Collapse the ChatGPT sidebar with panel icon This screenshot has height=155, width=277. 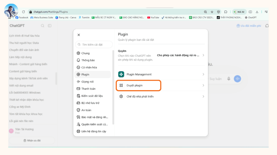tap(50, 26)
